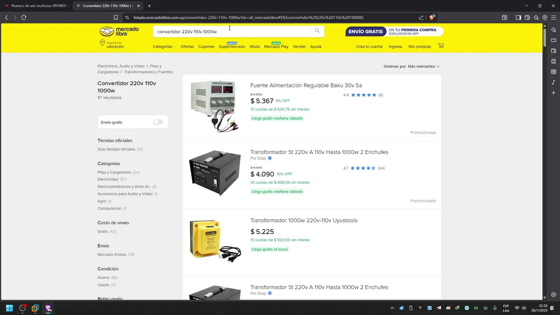The image size is (560, 315).
Task: Filter by Electricidad category
Action: click(x=108, y=179)
